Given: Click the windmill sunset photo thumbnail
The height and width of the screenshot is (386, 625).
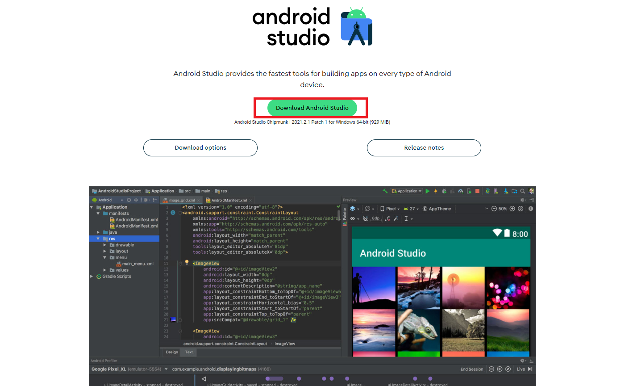Looking at the screenshot, I should (x=462, y=287).
